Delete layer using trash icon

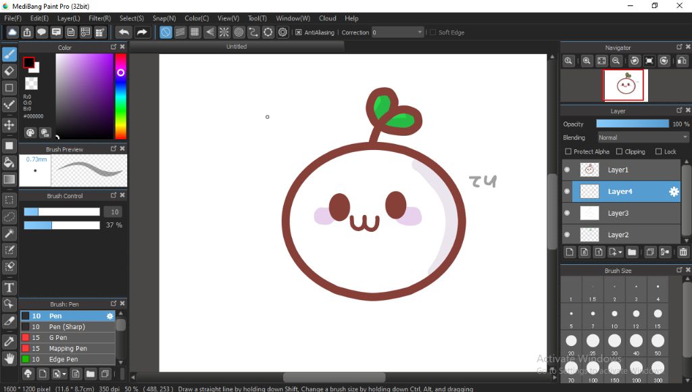tap(683, 252)
